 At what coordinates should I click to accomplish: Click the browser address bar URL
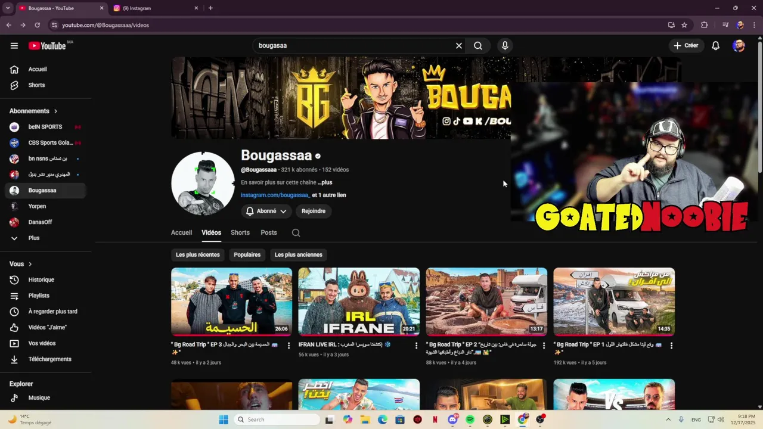click(x=106, y=25)
